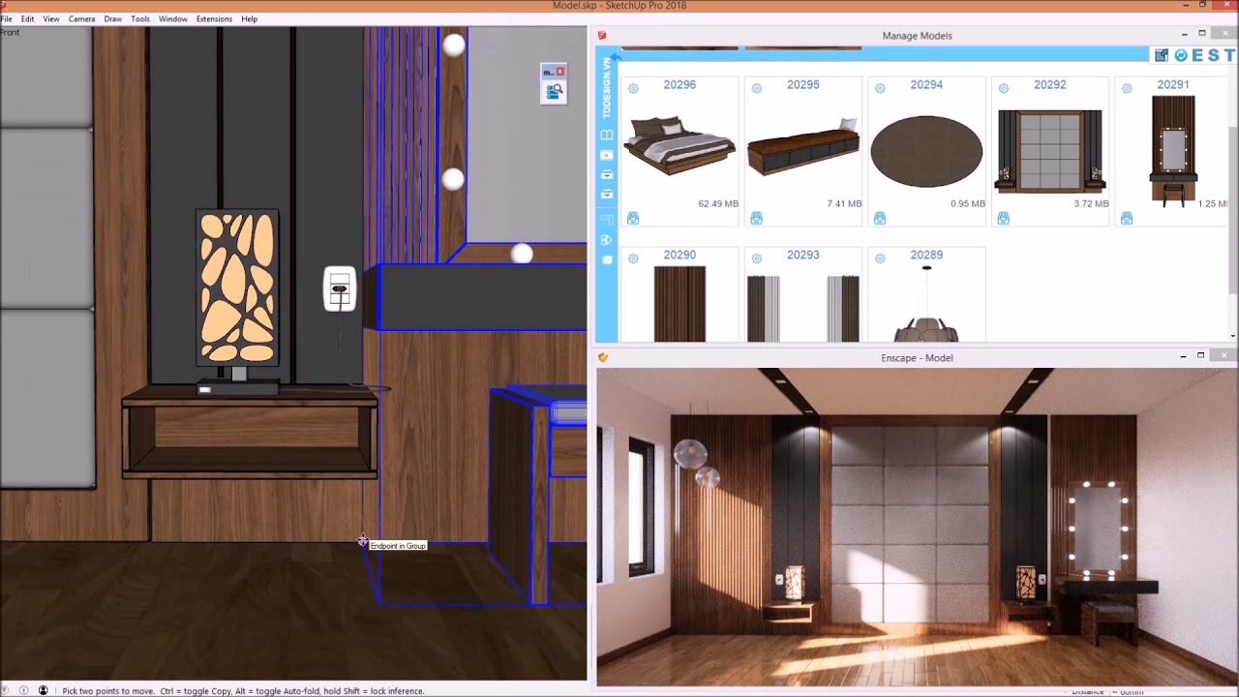Image resolution: width=1239 pixels, height=697 pixels.
Task: Click the edit note icon near EST
Action: click(x=1162, y=56)
